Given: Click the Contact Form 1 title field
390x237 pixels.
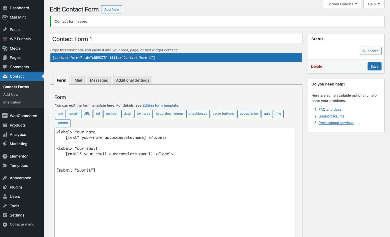Looking at the screenshot, I should pos(176,39).
